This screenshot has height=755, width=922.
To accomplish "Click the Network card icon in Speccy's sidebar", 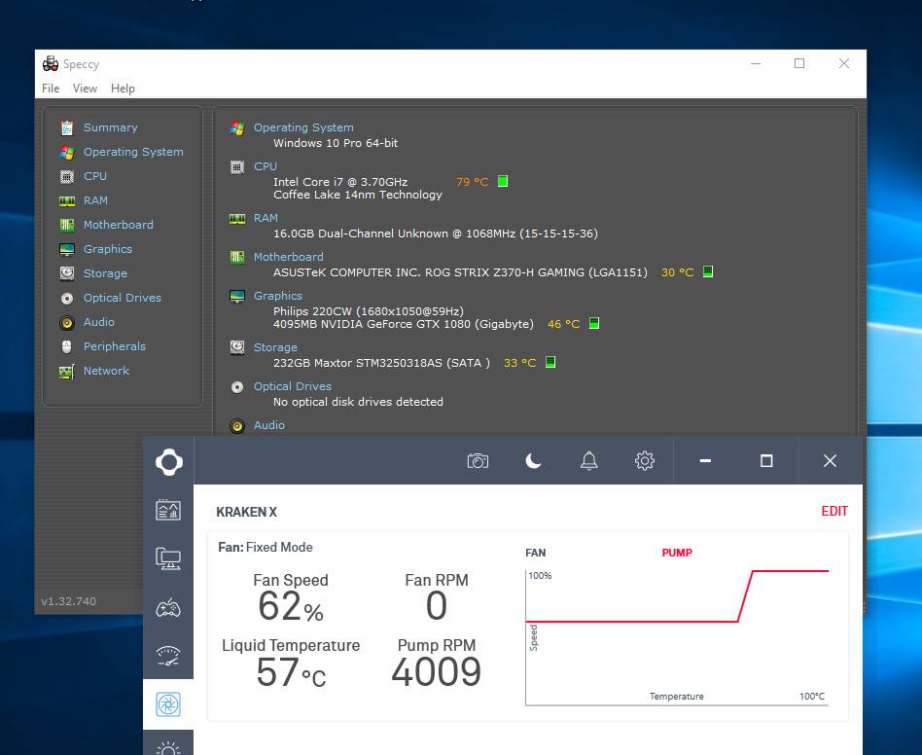I will (67, 372).
